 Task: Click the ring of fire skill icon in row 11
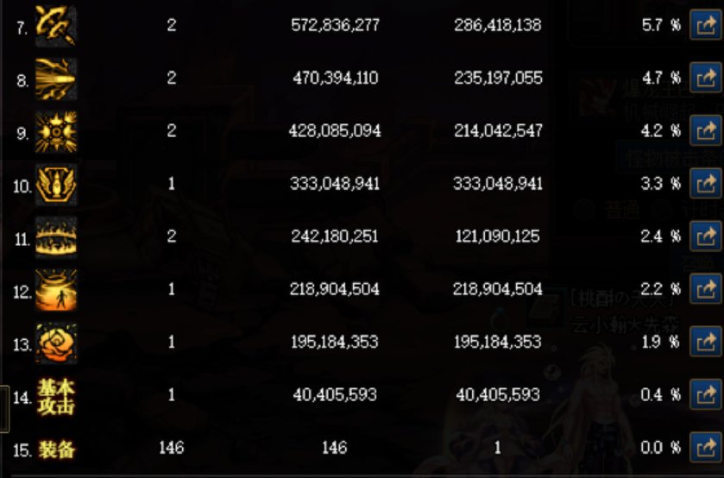56,237
